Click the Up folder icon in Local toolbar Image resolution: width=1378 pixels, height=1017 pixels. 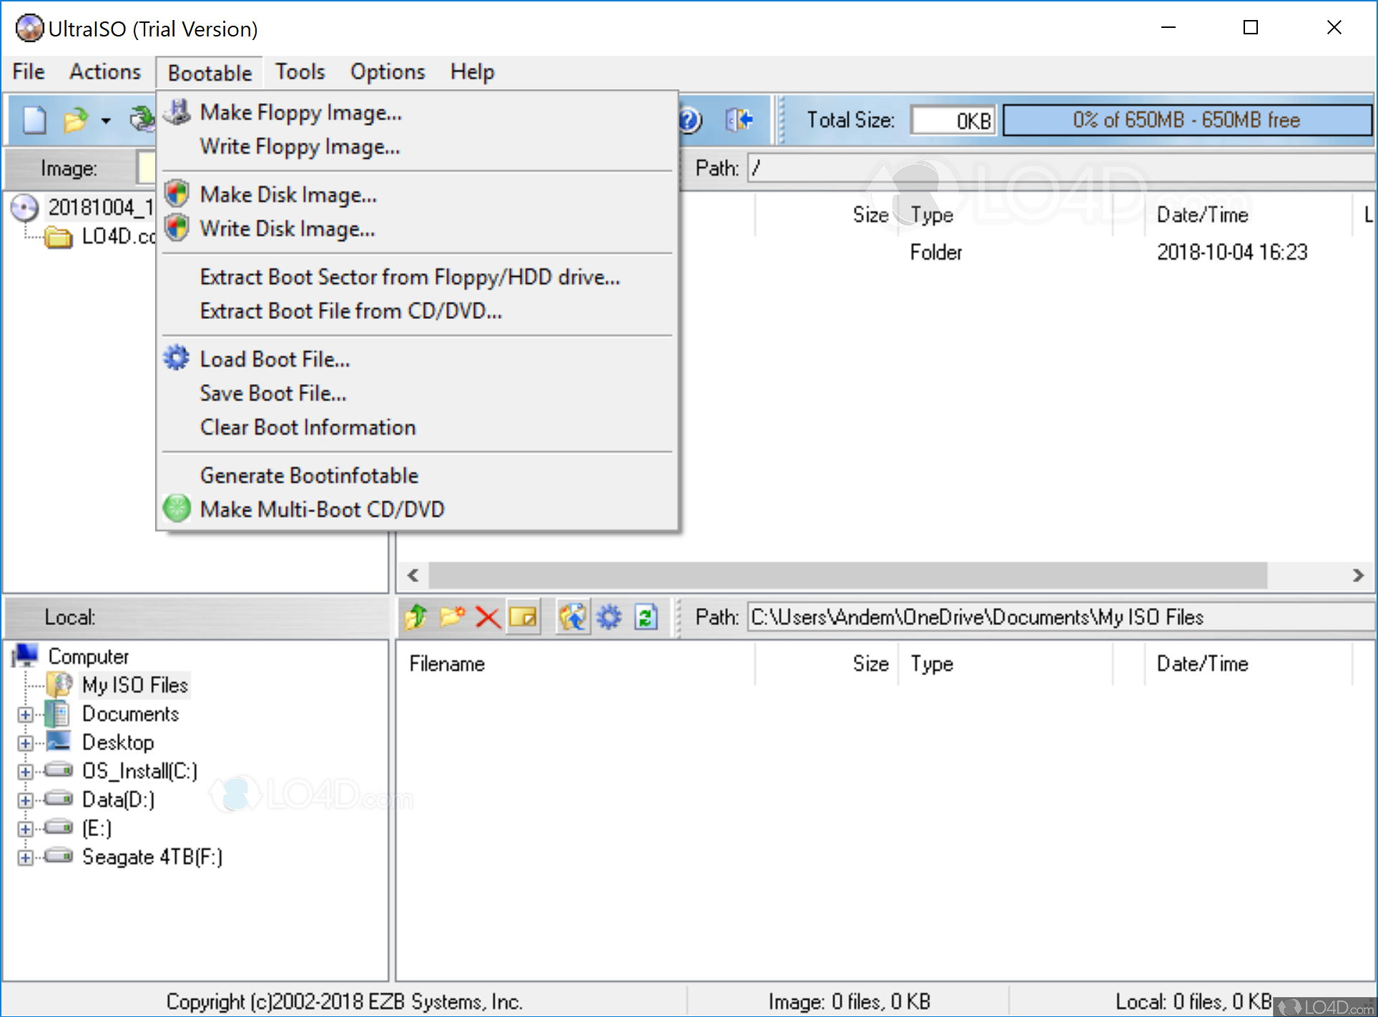[415, 616]
